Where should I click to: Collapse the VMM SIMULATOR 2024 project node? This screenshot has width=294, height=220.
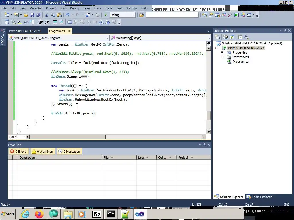pos(216,48)
